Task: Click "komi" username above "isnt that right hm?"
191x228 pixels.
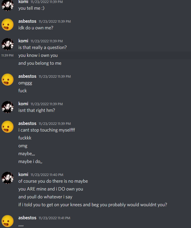Action: pyautogui.click(x=23, y=104)
